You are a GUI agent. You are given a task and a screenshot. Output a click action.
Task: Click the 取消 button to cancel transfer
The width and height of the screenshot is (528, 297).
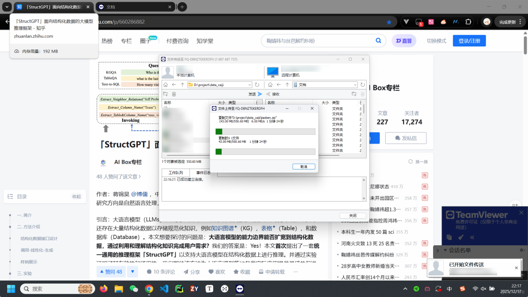(x=304, y=166)
